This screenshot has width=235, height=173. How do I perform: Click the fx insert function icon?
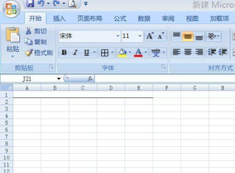90,79
